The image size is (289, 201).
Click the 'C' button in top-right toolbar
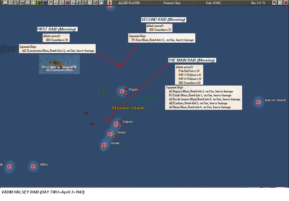tap(280, 3)
